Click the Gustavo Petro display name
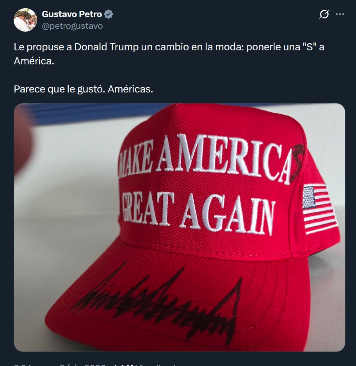 point(72,14)
